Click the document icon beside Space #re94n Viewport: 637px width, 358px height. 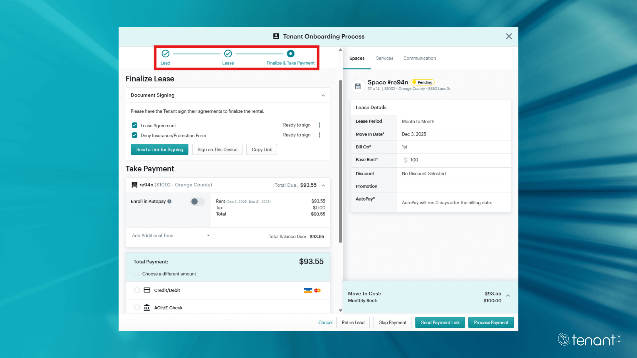357,86
